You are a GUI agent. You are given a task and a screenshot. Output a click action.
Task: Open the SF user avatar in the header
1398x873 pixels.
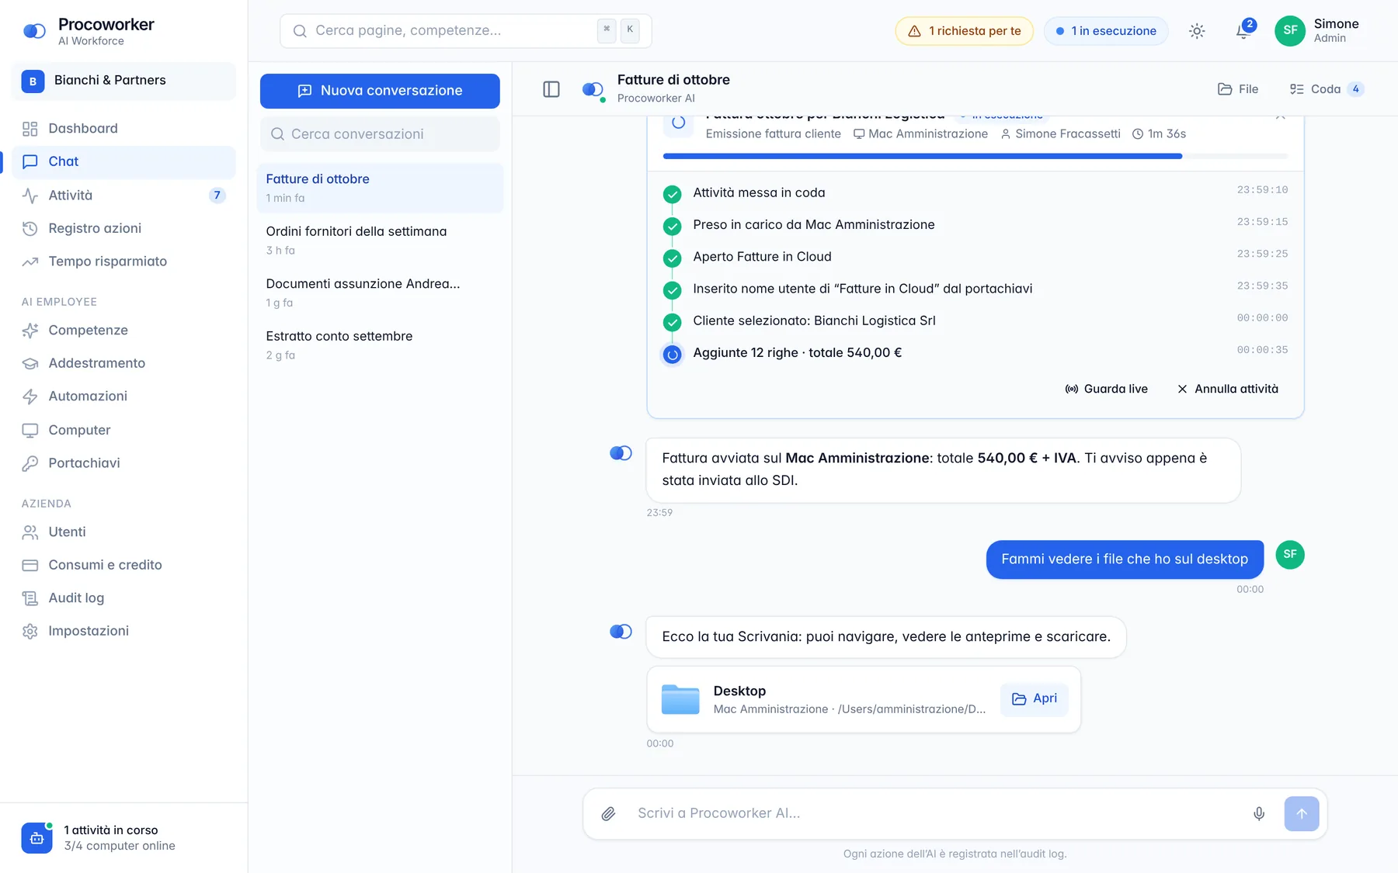coord(1290,31)
